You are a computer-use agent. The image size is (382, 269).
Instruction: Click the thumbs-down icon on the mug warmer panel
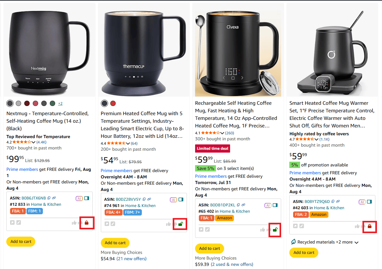point(363,226)
